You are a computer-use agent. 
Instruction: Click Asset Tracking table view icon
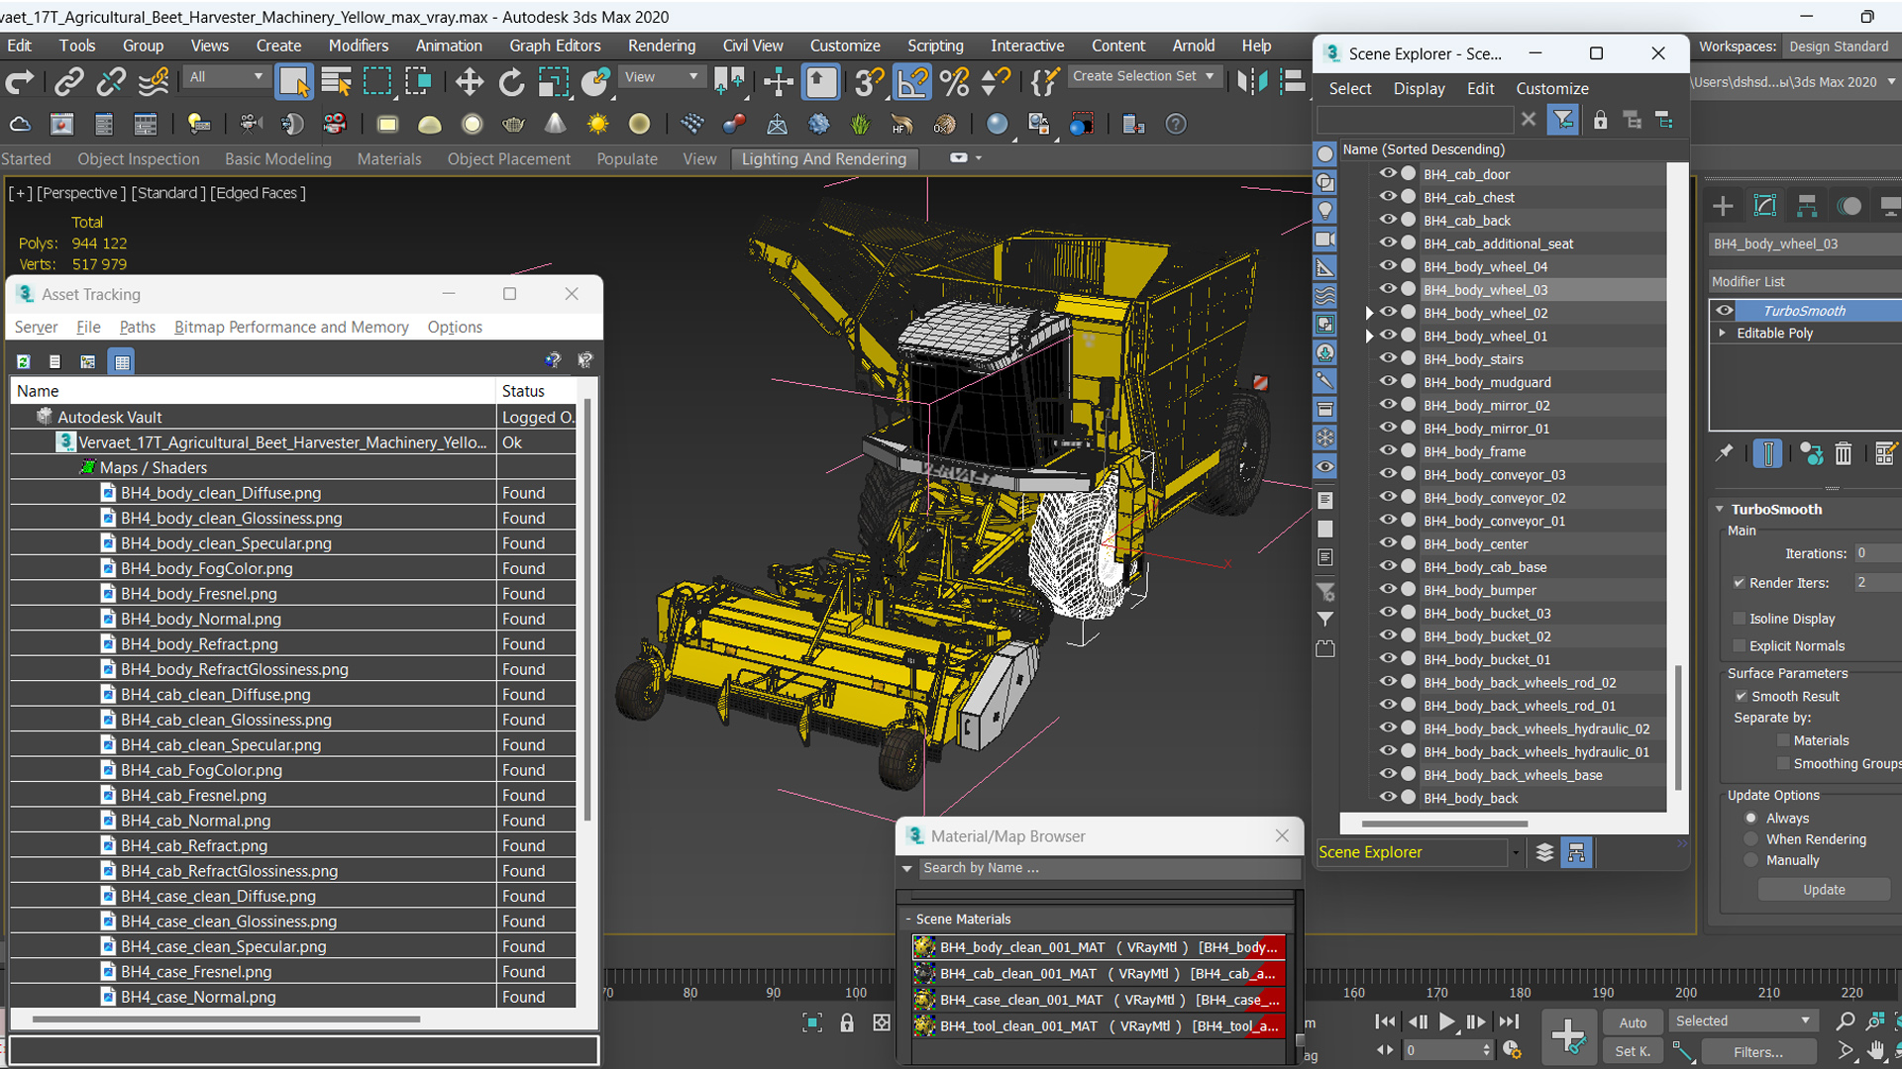click(122, 361)
